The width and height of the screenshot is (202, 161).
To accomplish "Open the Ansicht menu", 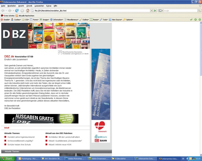I will point(21,6).
